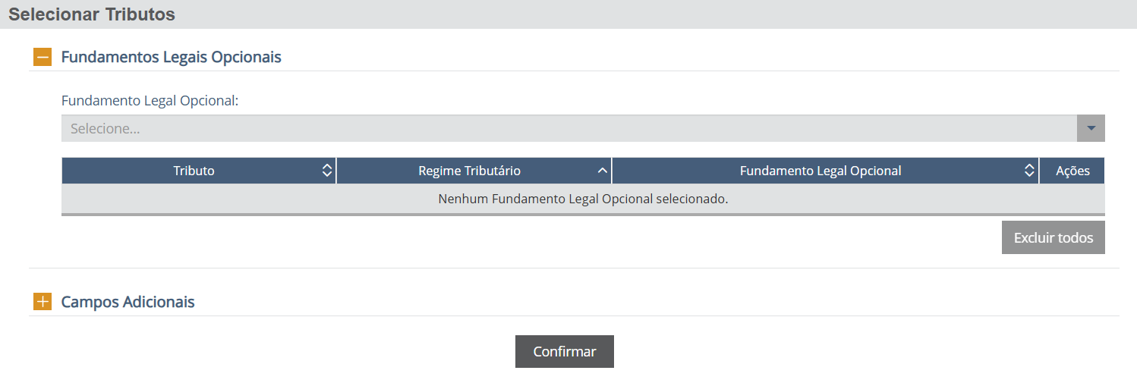Click the divider line under Campos Adicionais

click(574, 316)
